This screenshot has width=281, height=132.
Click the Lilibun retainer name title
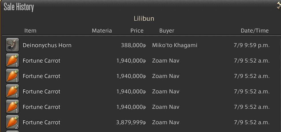pyautogui.click(x=144, y=19)
